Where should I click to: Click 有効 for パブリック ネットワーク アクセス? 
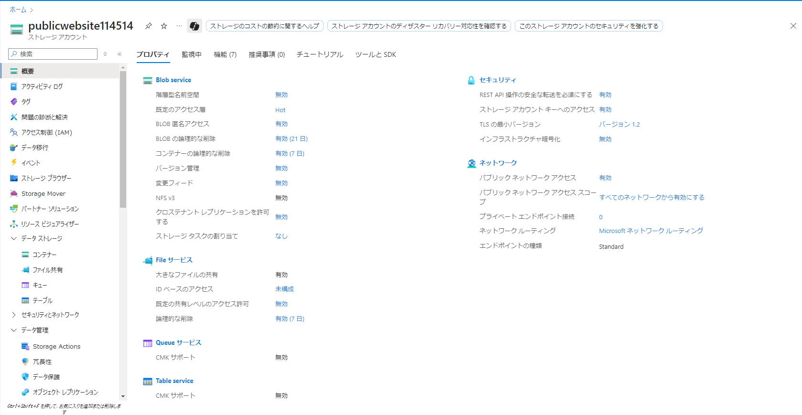605,178
